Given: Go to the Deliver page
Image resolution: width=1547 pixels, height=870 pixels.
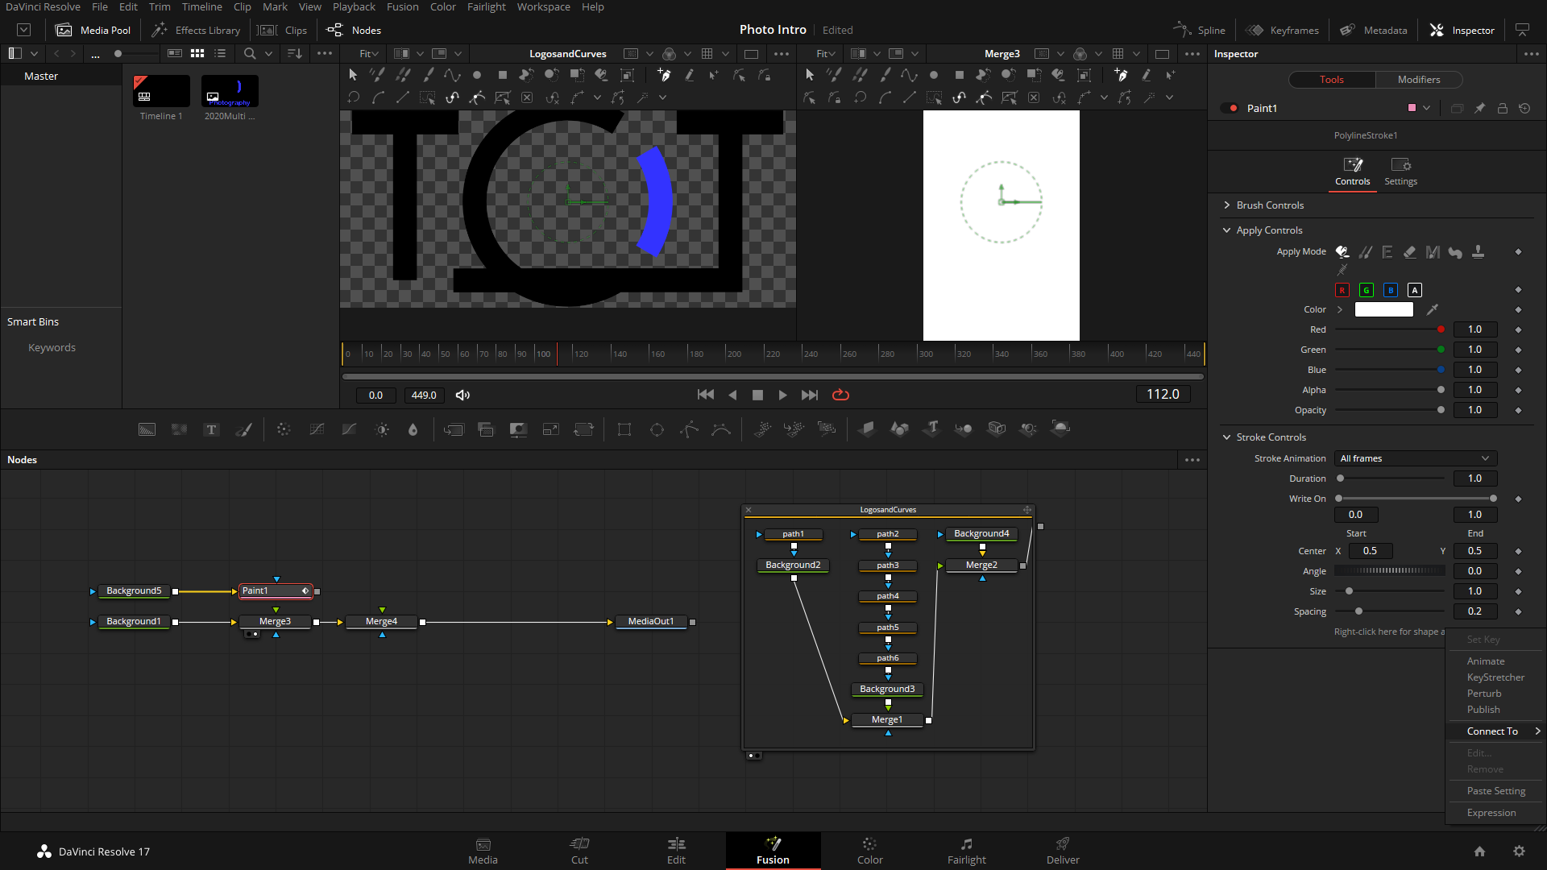Looking at the screenshot, I should 1063,851.
